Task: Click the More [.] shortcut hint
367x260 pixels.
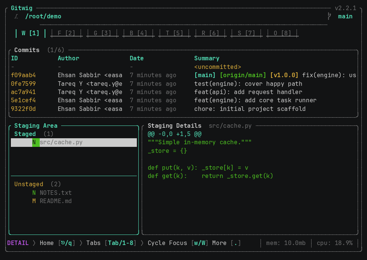Action: tap(226, 243)
